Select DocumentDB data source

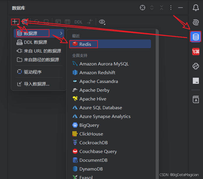(x=110, y=160)
